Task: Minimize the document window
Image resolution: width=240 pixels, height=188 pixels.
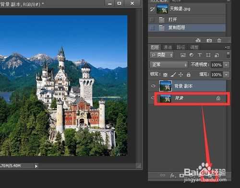Action: click(110, 3)
